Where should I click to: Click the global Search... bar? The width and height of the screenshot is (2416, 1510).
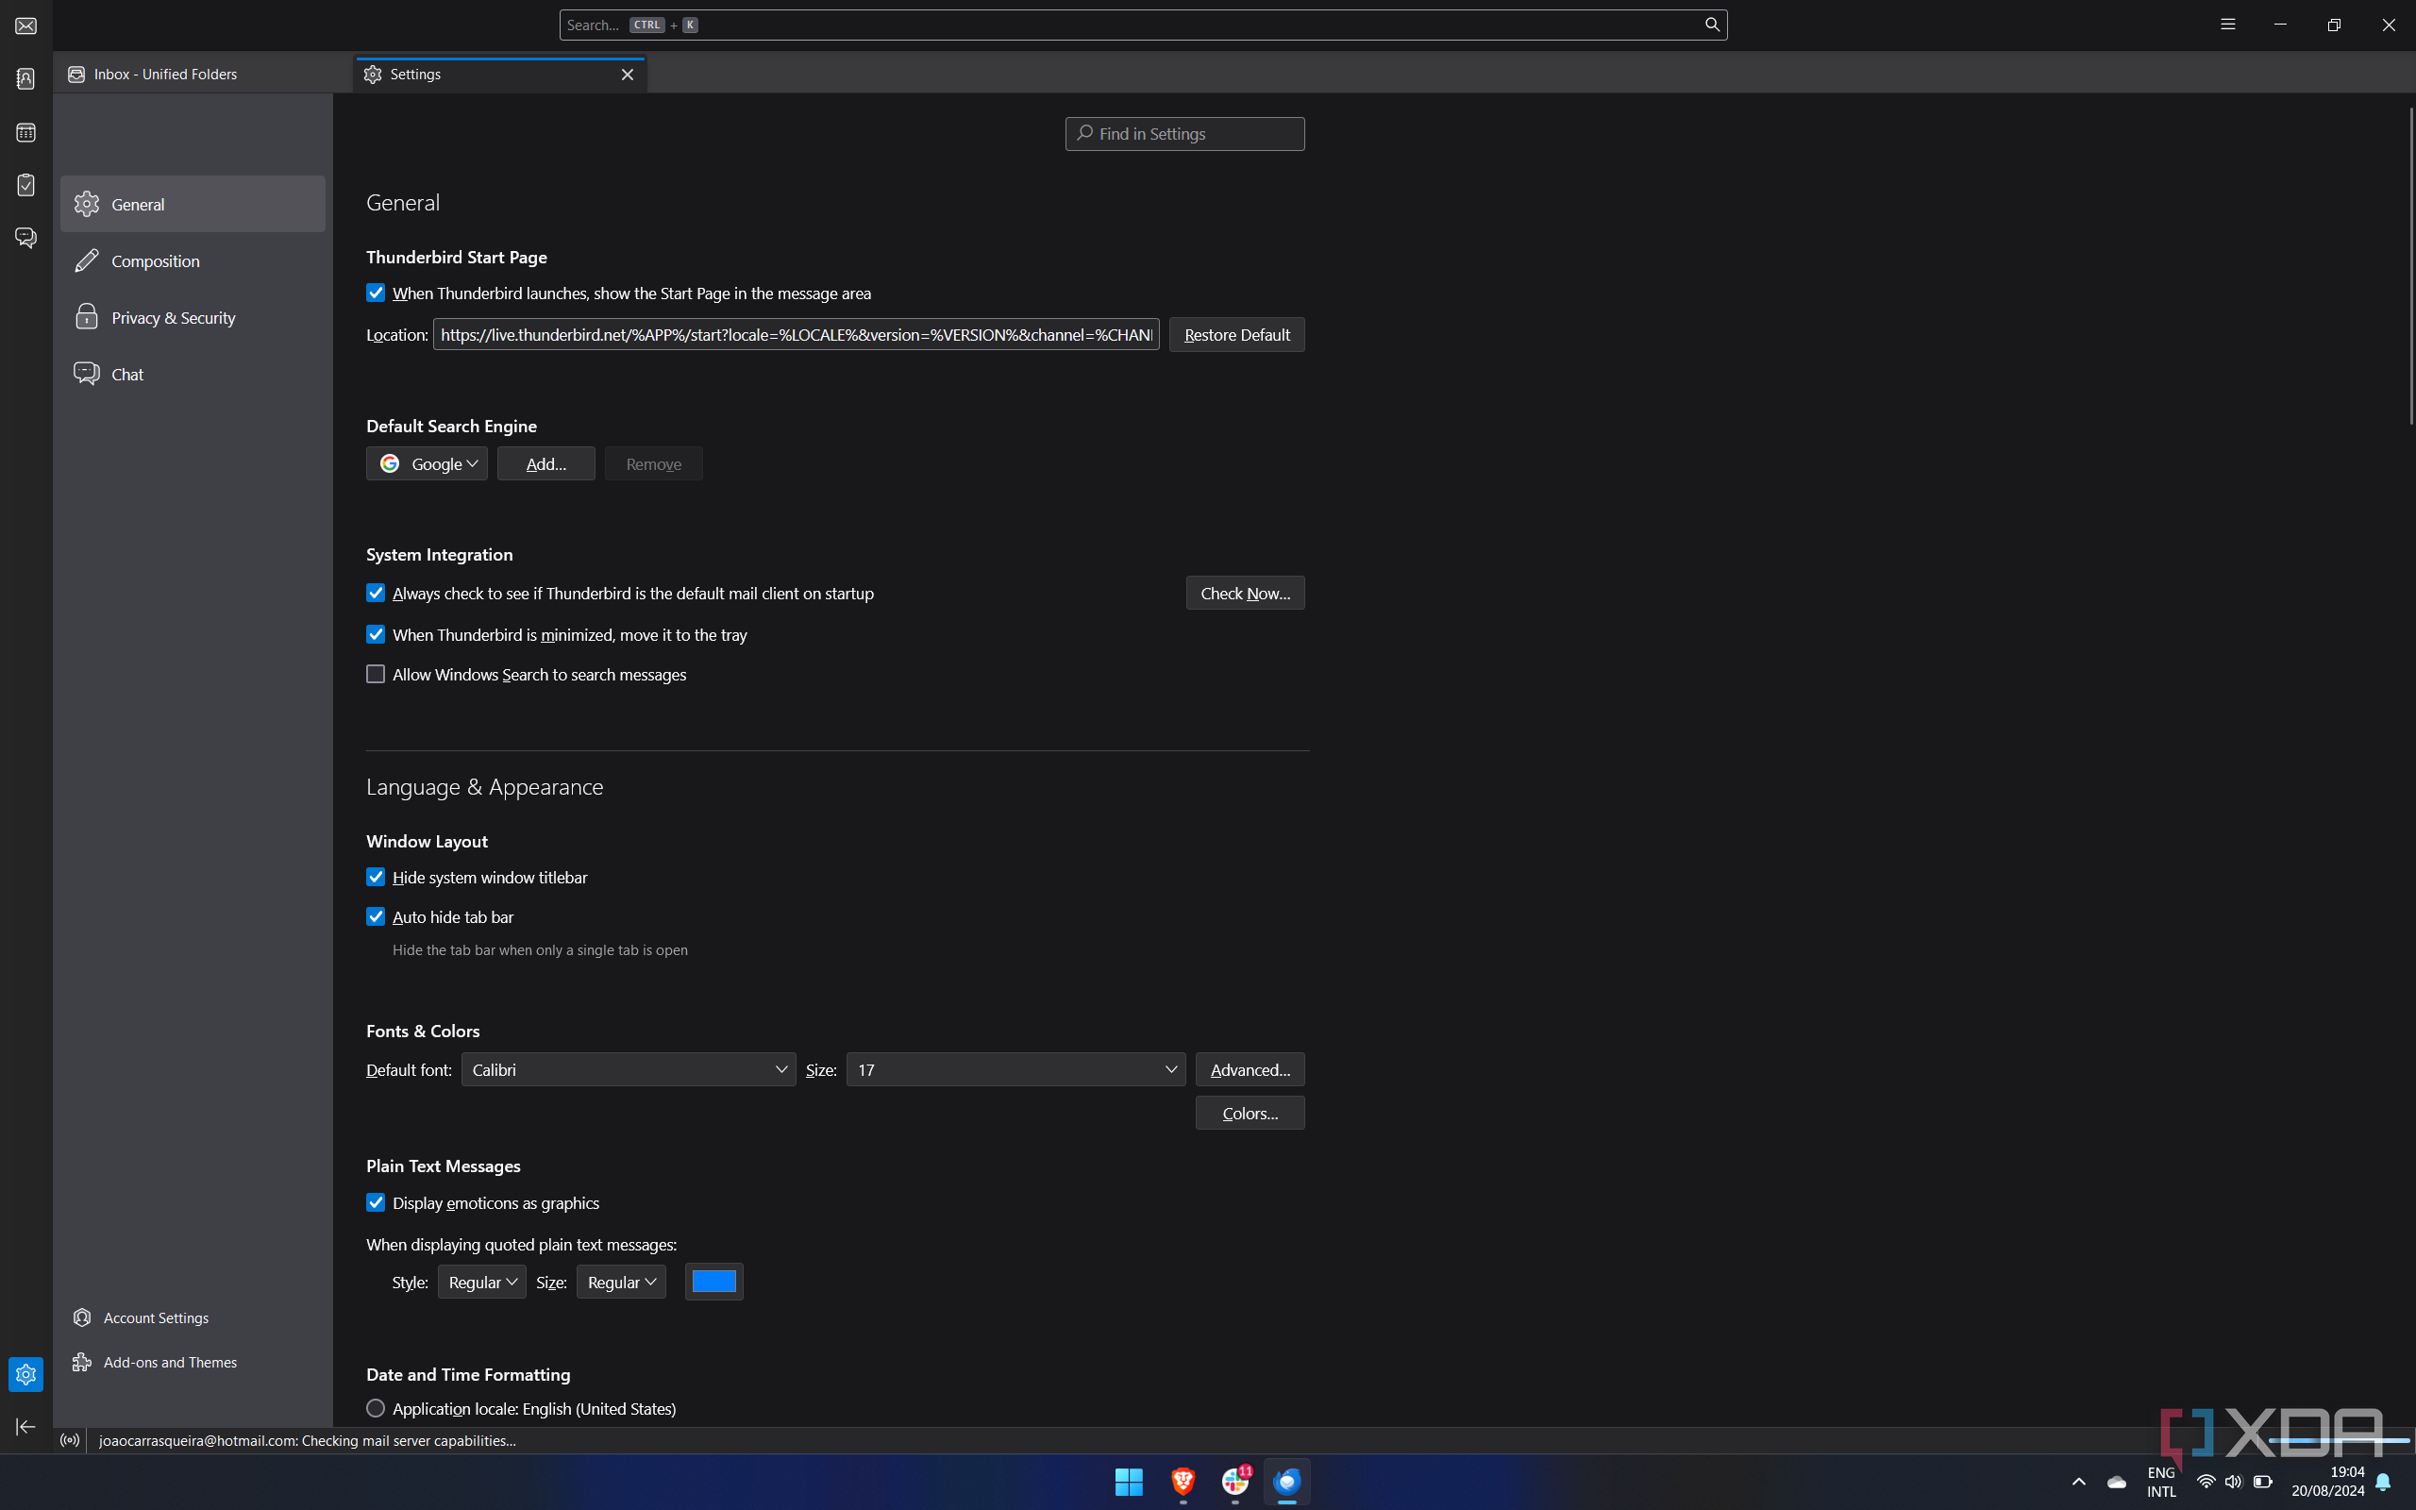pos(1143,25)
